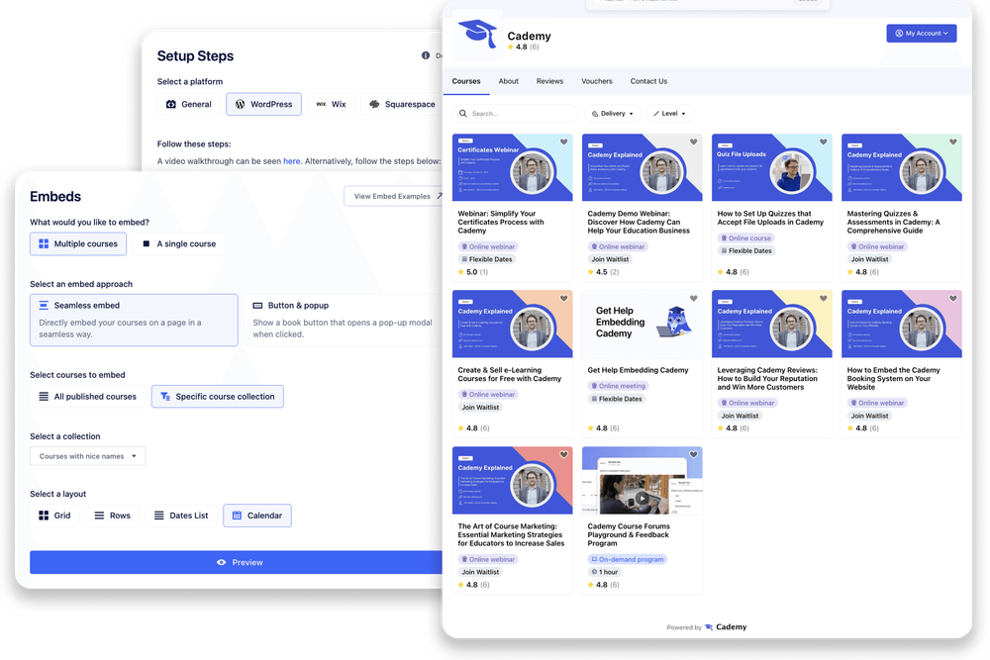
Task: Open the Delivery filter dropdown
Action: click(613, 114)
